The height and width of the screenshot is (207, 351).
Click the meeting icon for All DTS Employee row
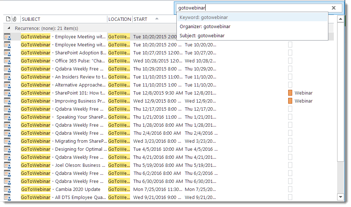coord(7,198)
